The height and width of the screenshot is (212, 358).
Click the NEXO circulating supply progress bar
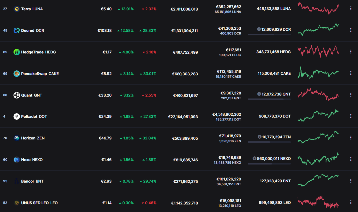pyautogui.click(x=269, y=164)
